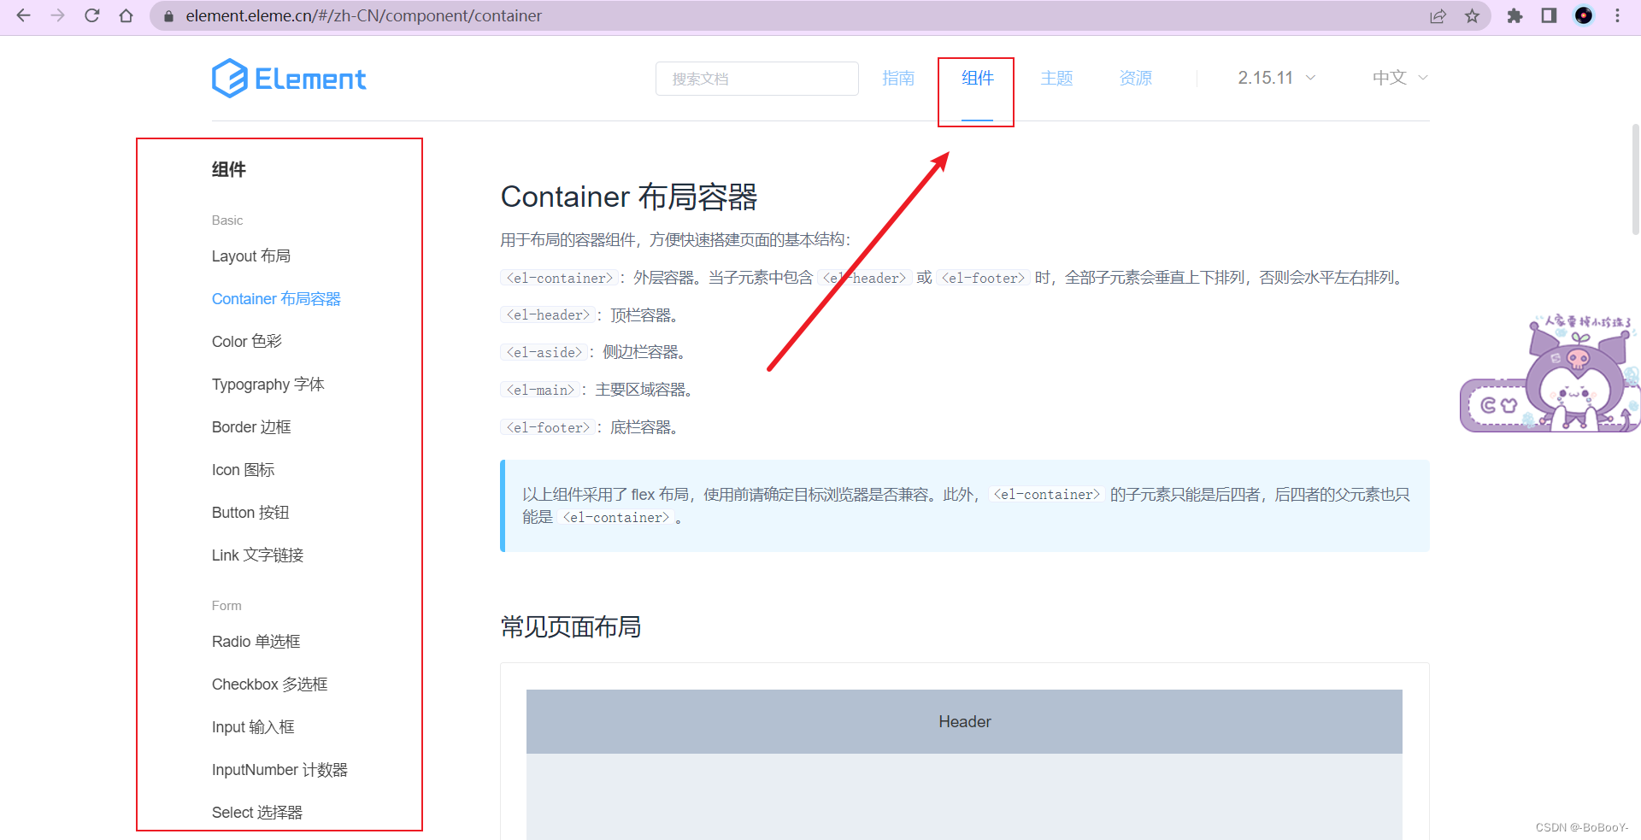Click the share page icon
Image resolution: width=1641 pixels, height=840 pixels.
1438,15
